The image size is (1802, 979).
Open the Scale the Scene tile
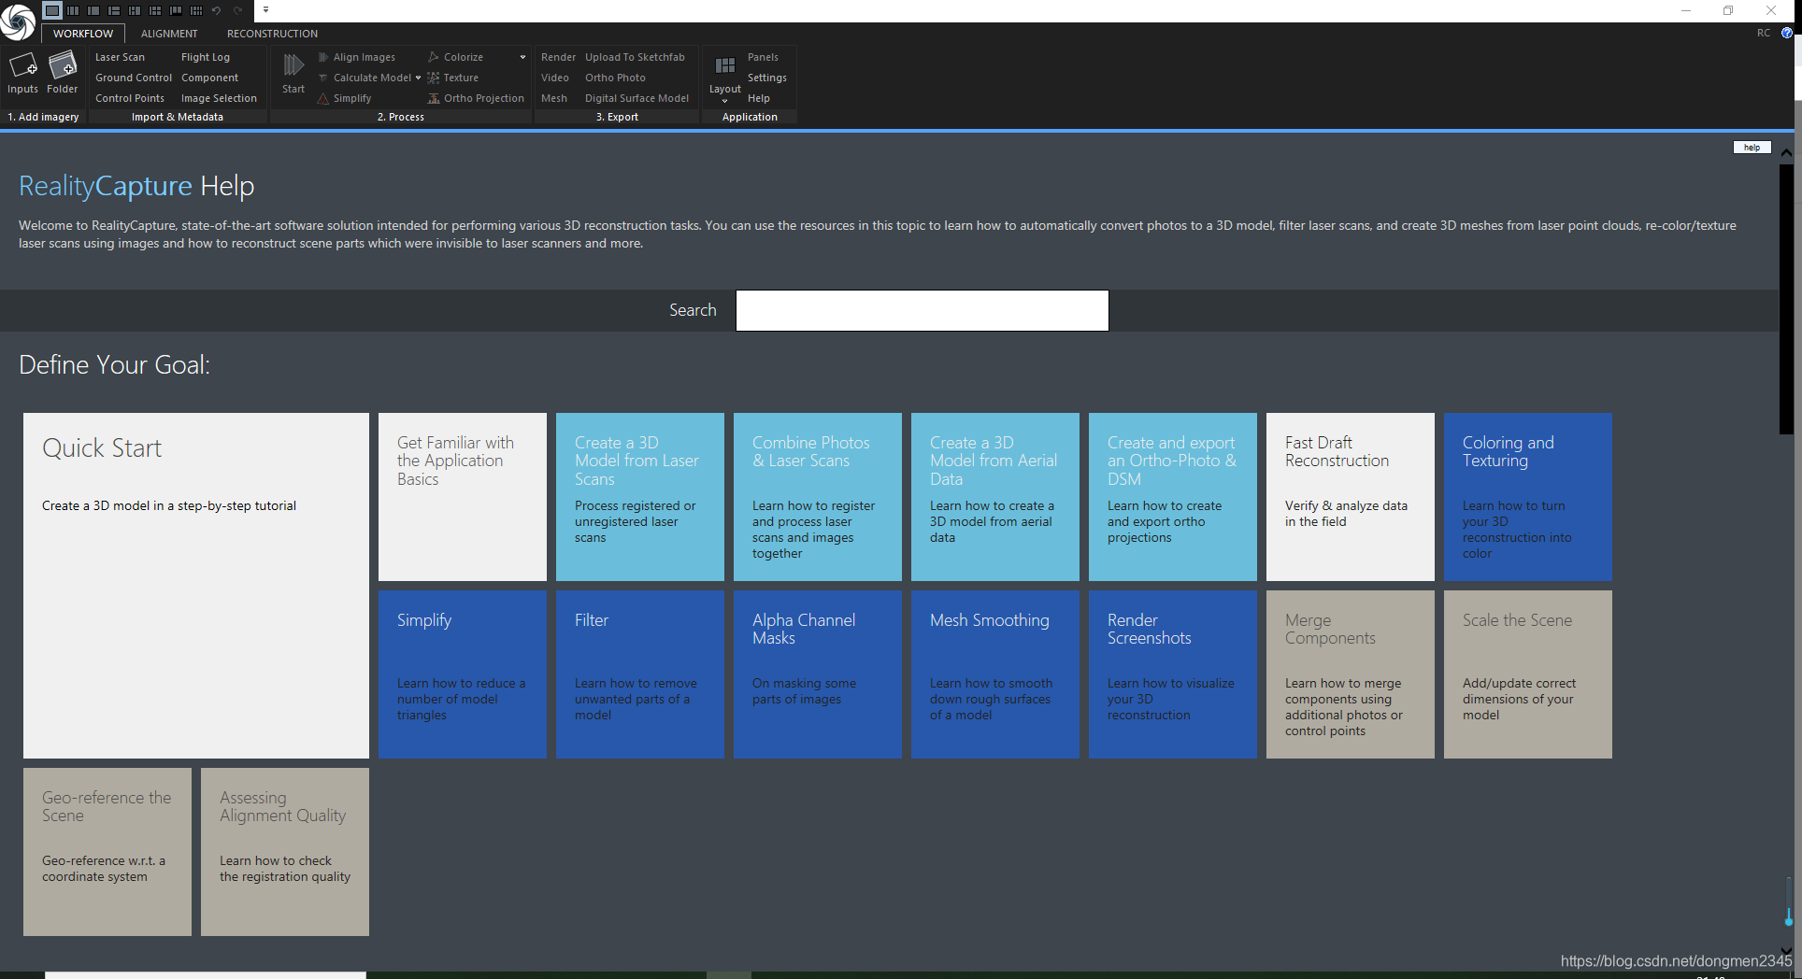1528,674
